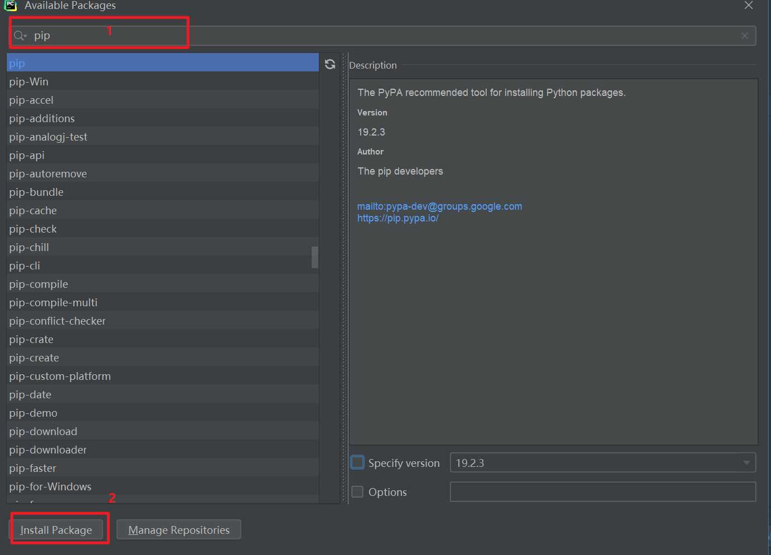The image size is (771, 555).
Task: Select the pip-accel package
Action: [162, 100]
